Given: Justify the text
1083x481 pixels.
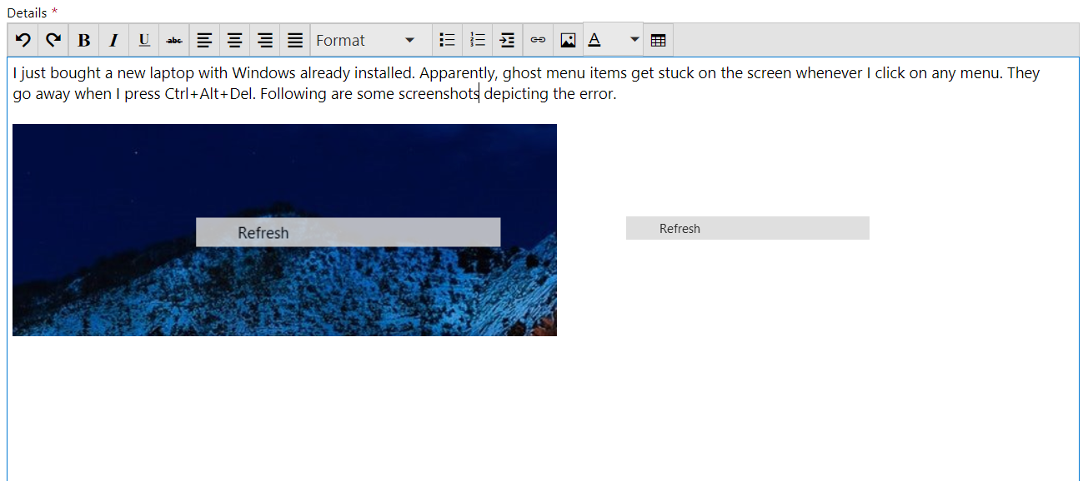Looking at the screenshot, I should (295, 40).
